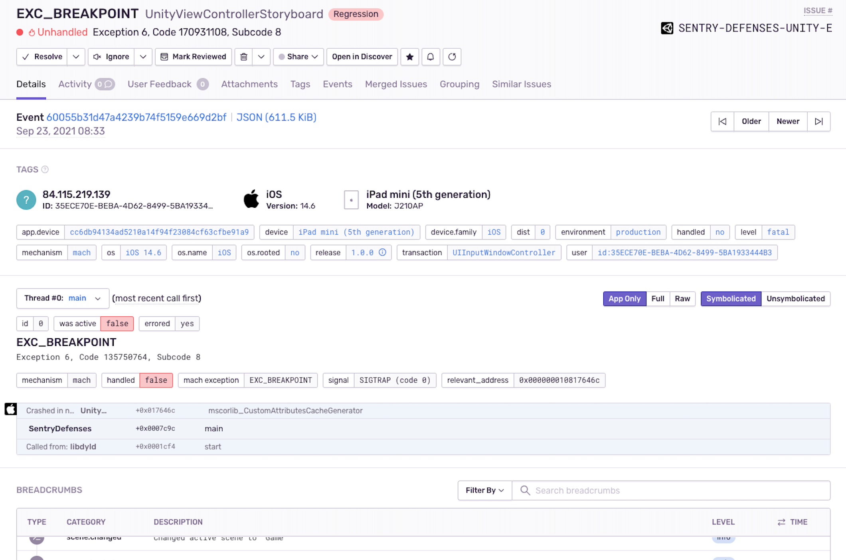Sort breadcrumbs by clicking Time header icon
Image resolution: width=846 pixels, height=560 pixels.
[x=781, y=522]
